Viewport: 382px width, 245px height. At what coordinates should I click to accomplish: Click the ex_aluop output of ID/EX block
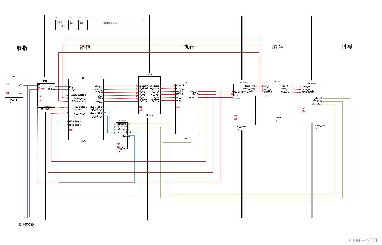coord(155,86)
